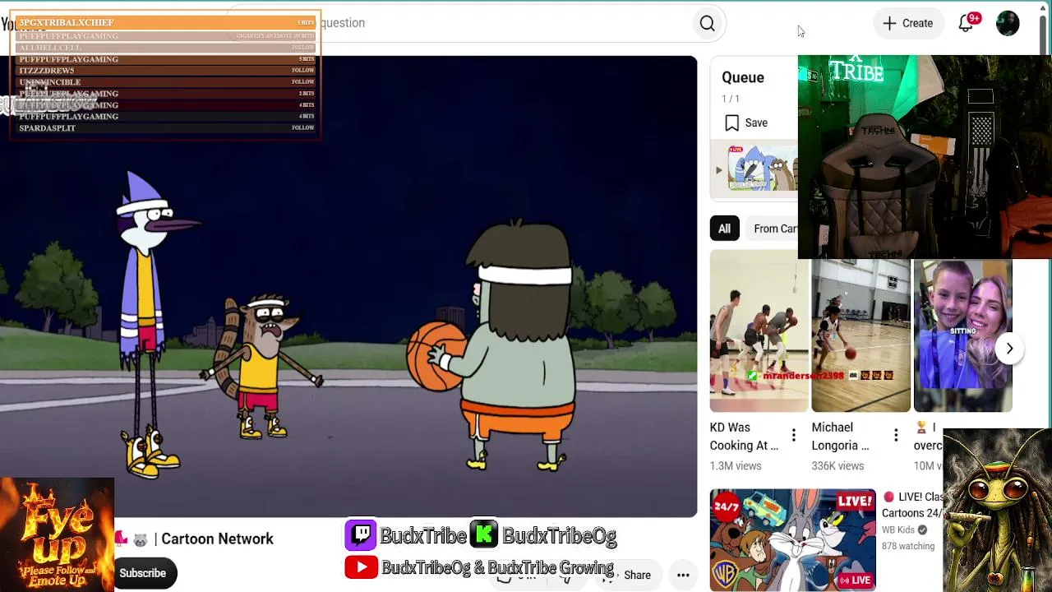The image size is (1052, 592).
Task: Open the three-dot menu for Michael Longoria
Action: coord(895,436)
